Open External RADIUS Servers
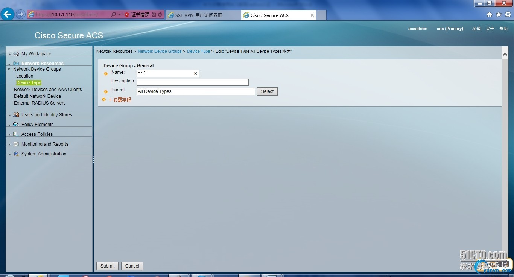The height and width of the screenshot is (277, 514). [x=40, y=103]
